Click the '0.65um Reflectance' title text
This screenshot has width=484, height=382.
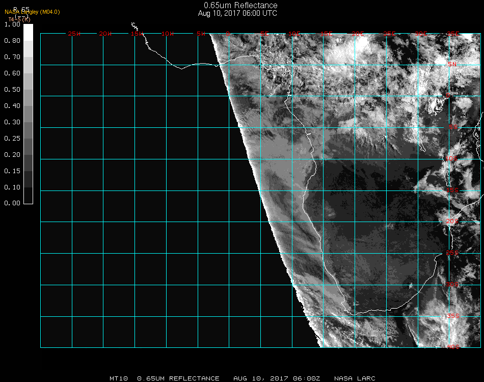point(240,5)
